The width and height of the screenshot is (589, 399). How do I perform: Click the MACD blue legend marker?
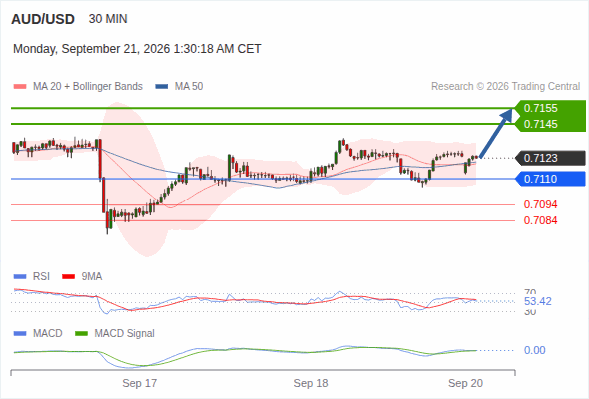click(x=20, y=333)
